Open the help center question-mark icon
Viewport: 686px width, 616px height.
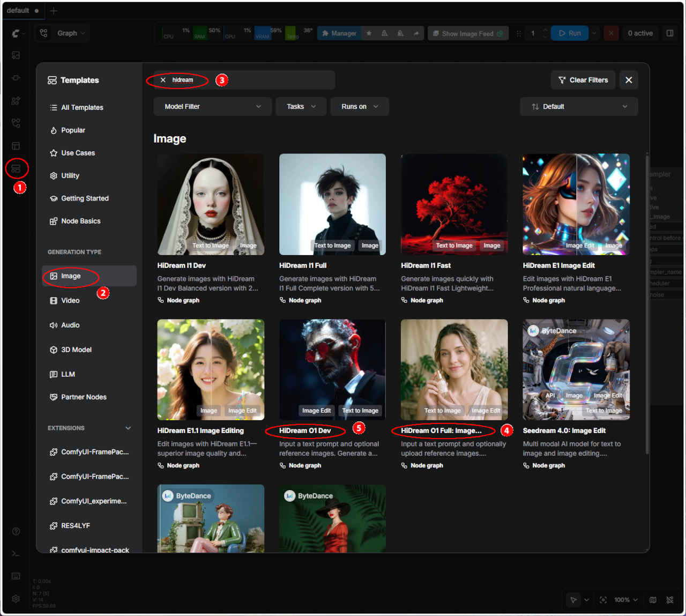[x=16, y=531]
